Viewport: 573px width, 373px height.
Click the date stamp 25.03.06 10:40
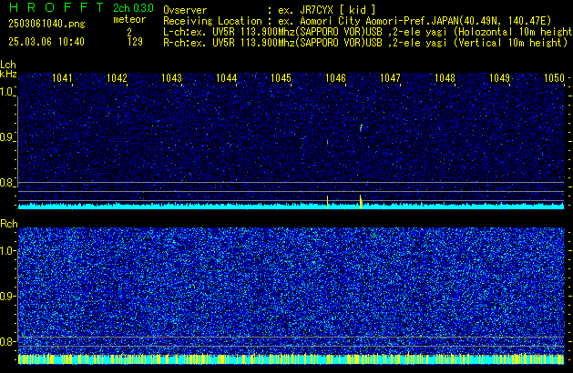[46, 42]
